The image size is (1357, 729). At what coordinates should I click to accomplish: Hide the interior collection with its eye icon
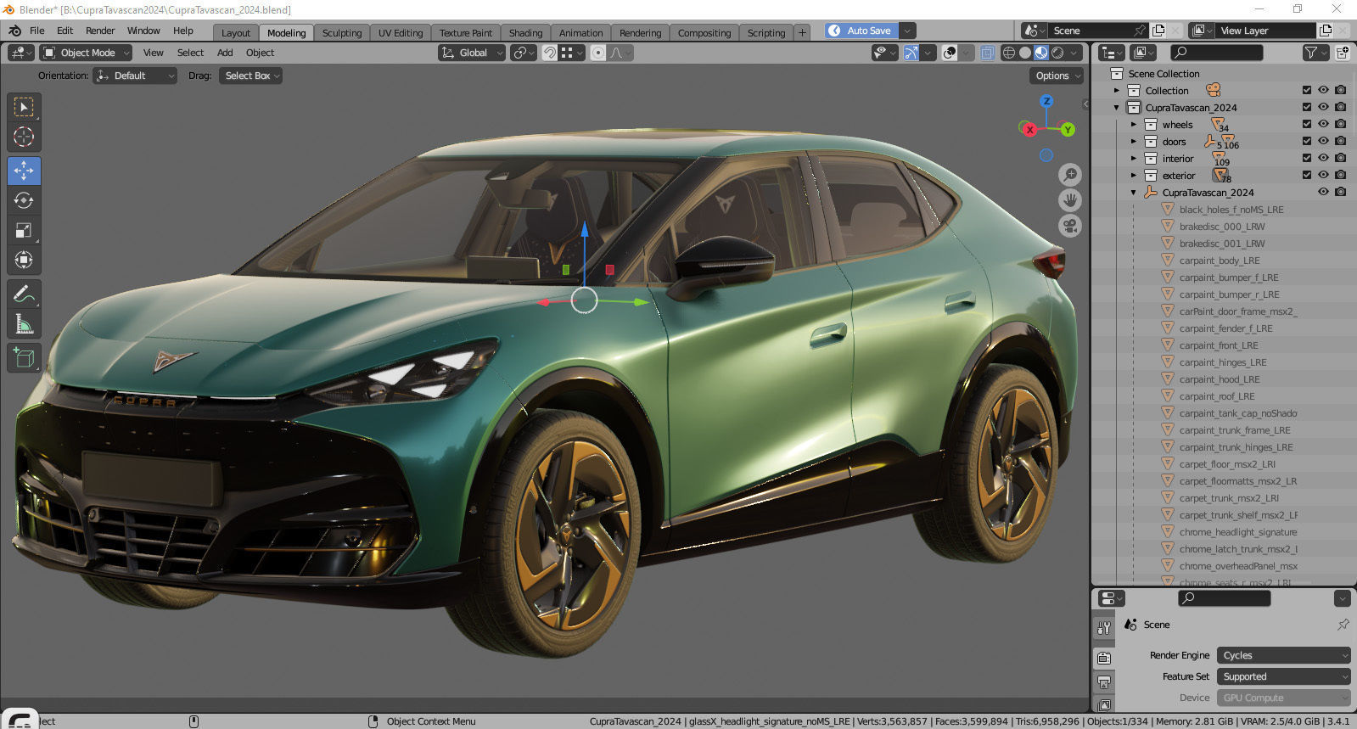pyautogui.click(x=1323, y=158)
